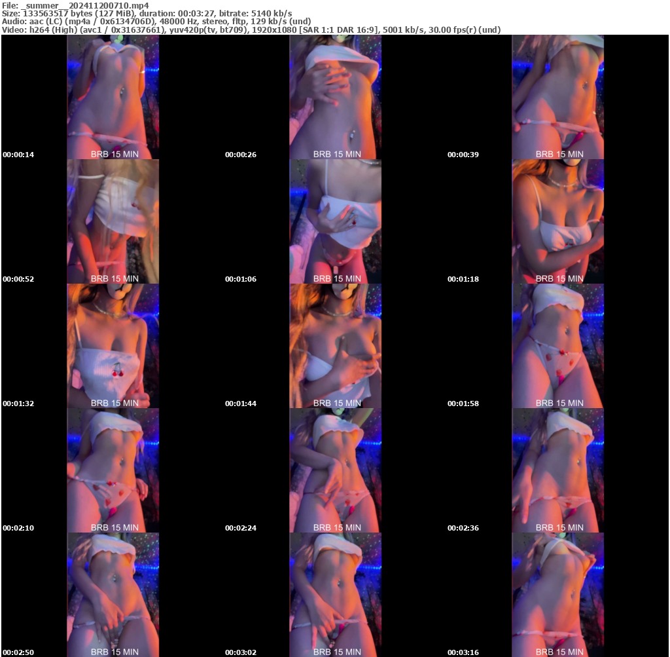
Task: Select the thumbnail marked 00:02:50
Action: (113, 594)
